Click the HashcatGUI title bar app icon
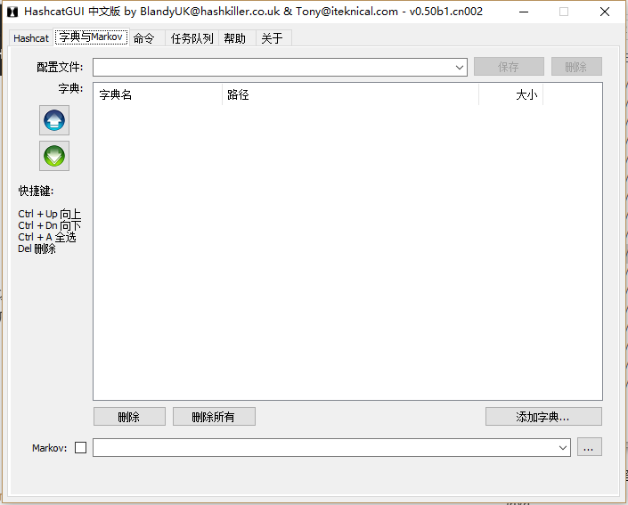628x505 pixels. (12, 12)
